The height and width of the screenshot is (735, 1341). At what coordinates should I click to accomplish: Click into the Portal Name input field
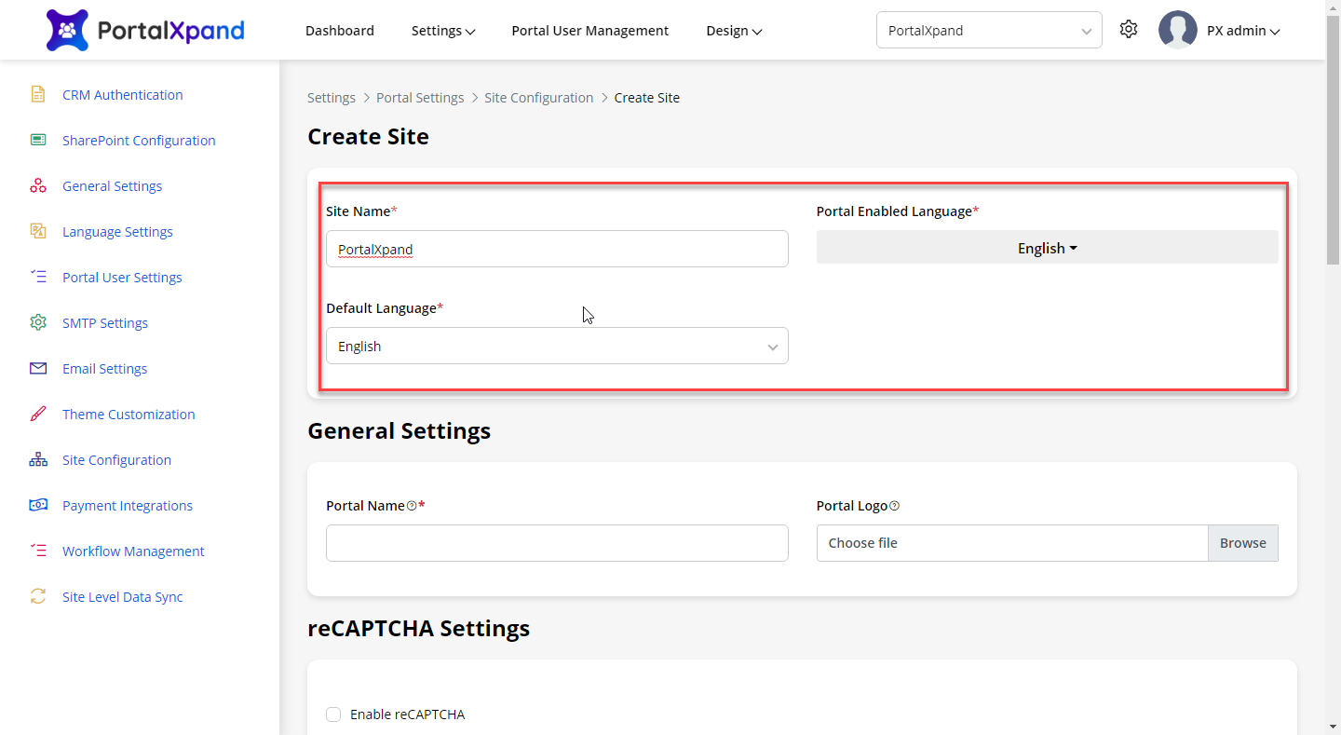[557, 543]
